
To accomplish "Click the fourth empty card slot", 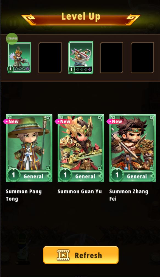I will click(111, 57).
